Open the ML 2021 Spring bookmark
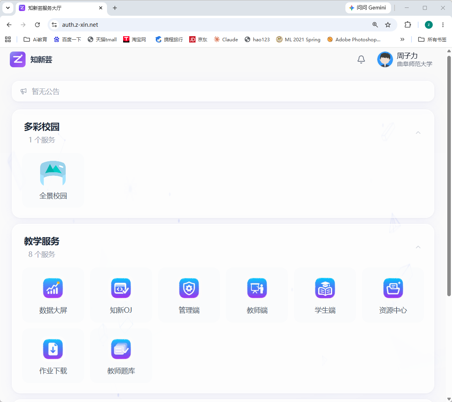 pyautogui.click(x=298, y=39)
